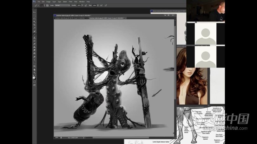
Task: Select the Move tool
Action: tap(34, 12)
